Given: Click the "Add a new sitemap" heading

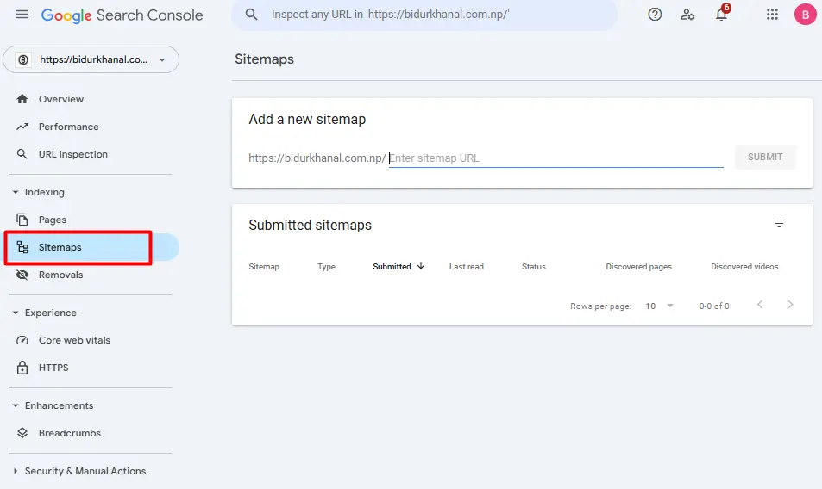Looking at the screenshot, I should click(x=307, y=120).
